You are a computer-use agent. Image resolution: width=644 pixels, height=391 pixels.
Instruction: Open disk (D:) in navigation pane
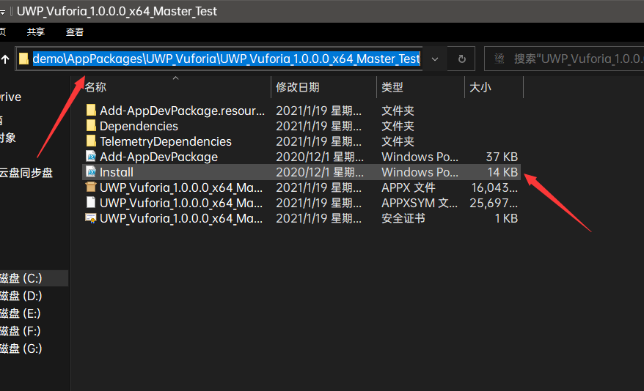21,296
